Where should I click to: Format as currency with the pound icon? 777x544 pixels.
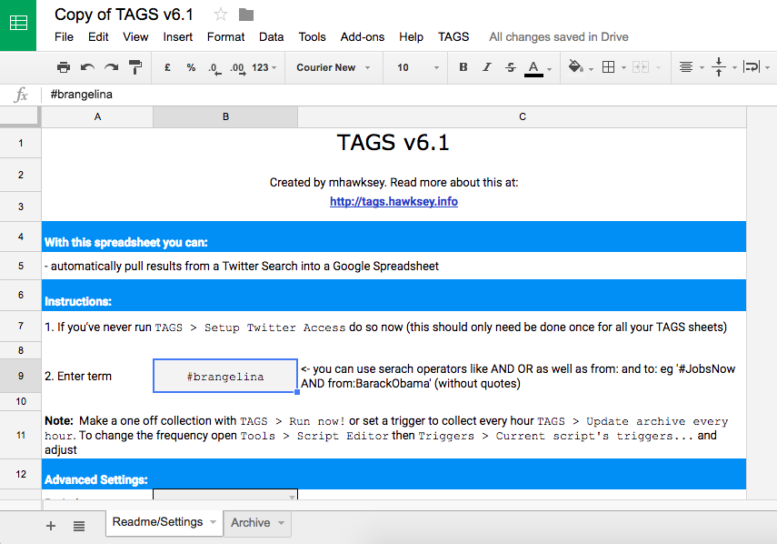pyautogui.click(x=167, y=67)
